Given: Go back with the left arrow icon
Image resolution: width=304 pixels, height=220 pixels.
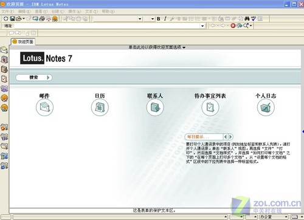Looking at the screenshot, I should pyautogui.click(x=213, y=26).
